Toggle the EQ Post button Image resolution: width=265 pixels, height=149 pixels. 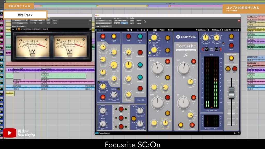point(180,125)
